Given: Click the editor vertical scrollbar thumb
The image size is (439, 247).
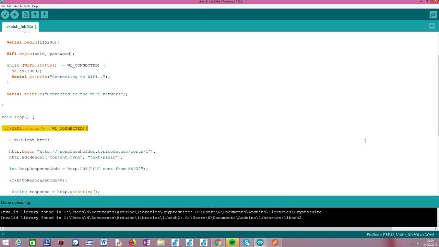Looking at the screenshot, I should click(438, 95).
